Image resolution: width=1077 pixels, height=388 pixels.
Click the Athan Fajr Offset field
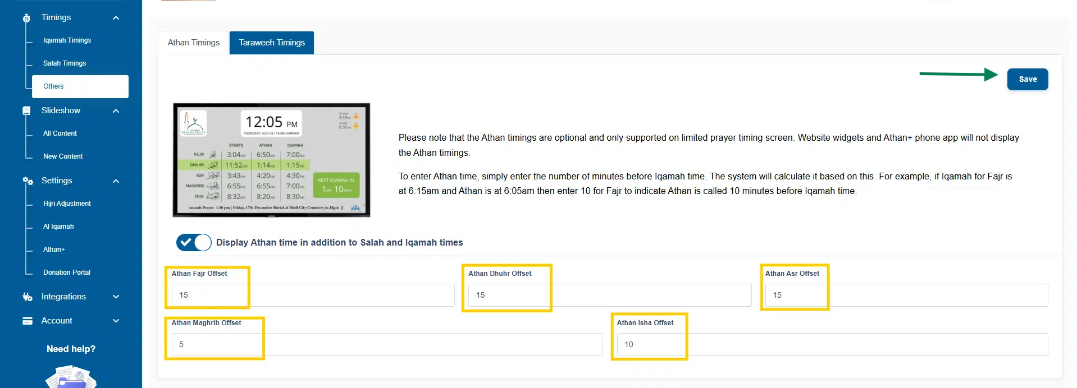click(x=313, y=295)
